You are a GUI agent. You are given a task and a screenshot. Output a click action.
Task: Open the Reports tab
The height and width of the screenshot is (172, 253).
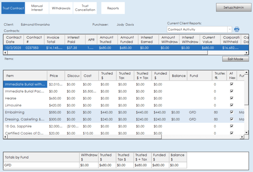[x=113, y=8]
